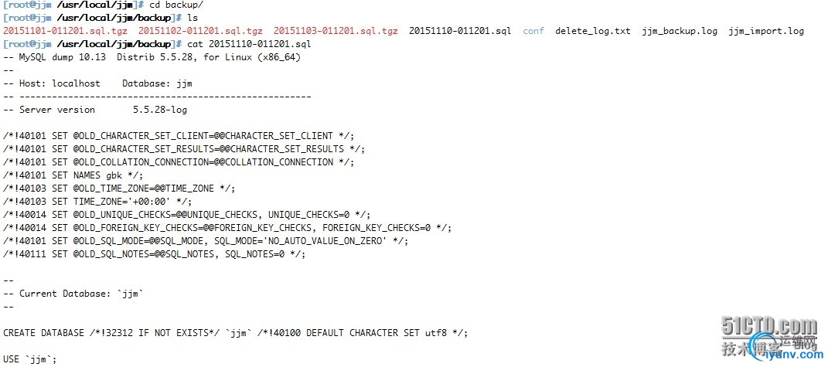Click the 'cd backup/' command text
This screenshot has width=828, height=367.
[176, 5]
